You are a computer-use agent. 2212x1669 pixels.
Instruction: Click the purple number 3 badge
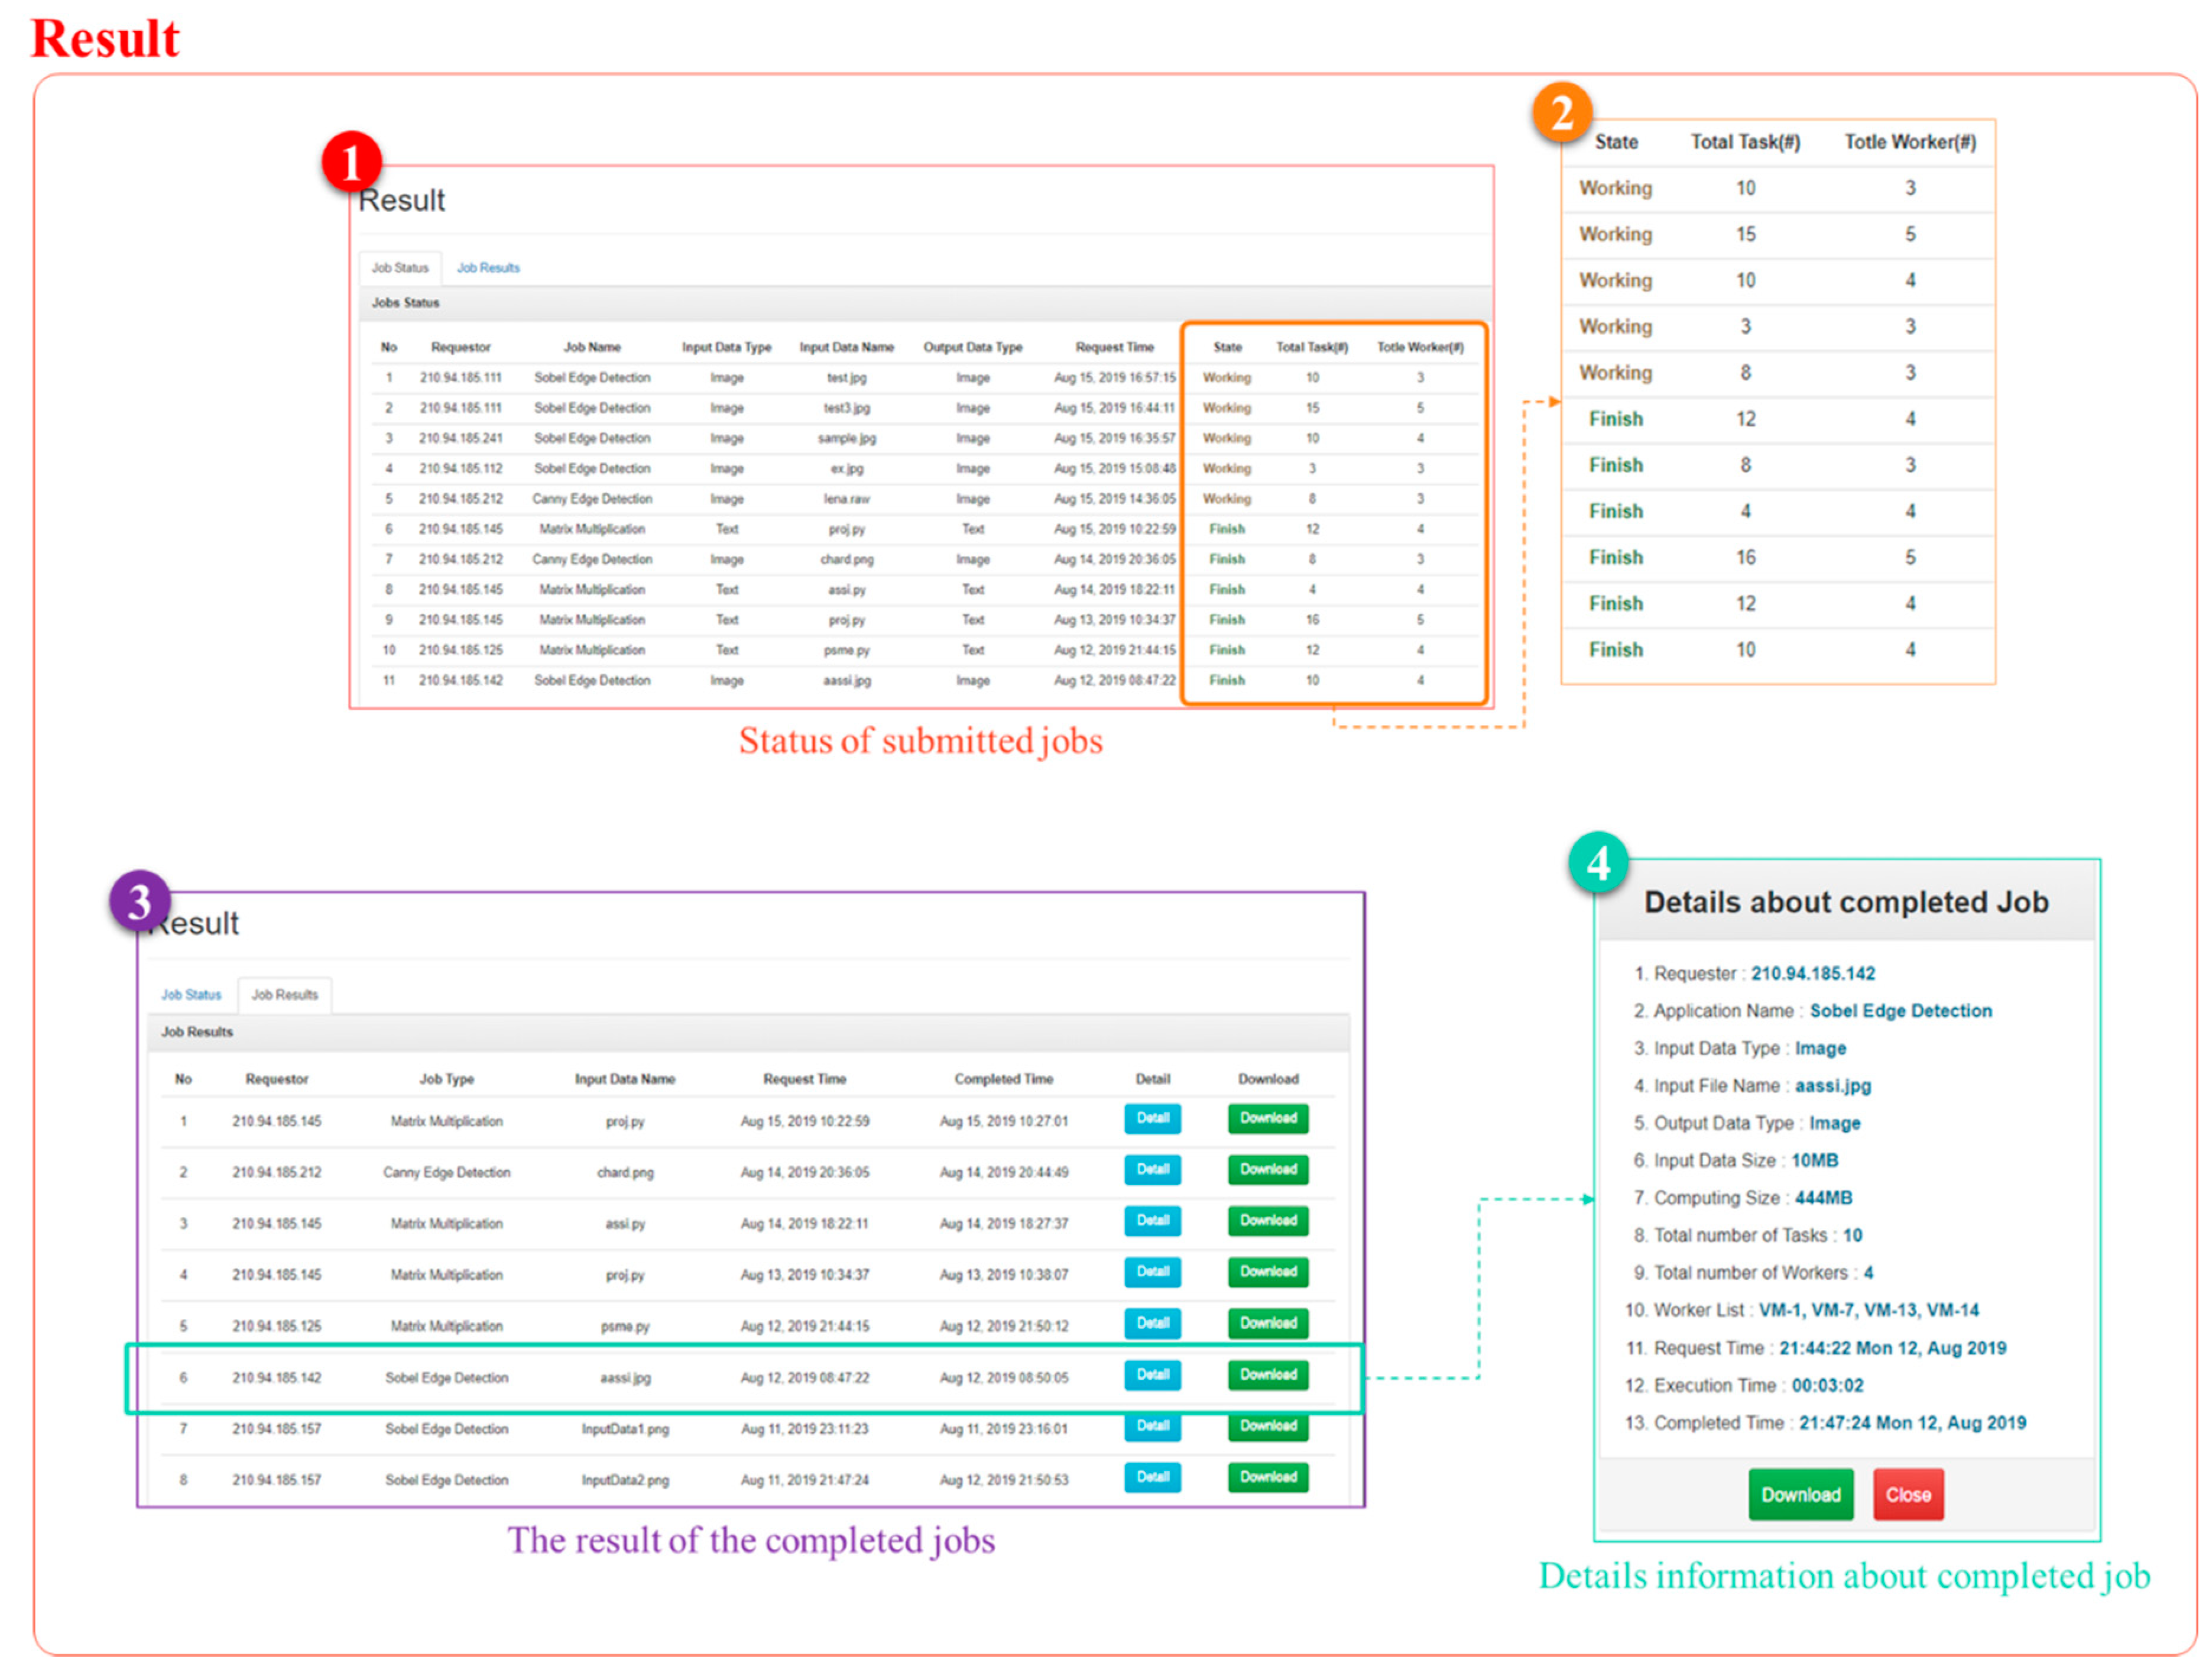139,901
